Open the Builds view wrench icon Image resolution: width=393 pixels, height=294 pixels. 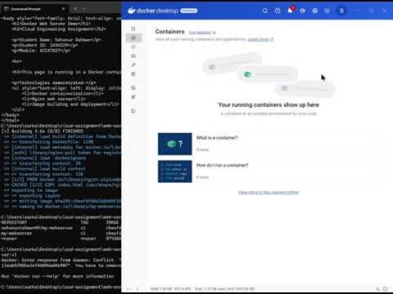click(x=133, y=65)
